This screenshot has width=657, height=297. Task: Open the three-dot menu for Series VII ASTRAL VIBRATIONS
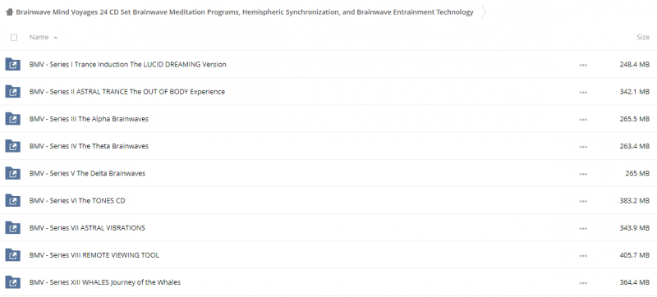point(583,228)
